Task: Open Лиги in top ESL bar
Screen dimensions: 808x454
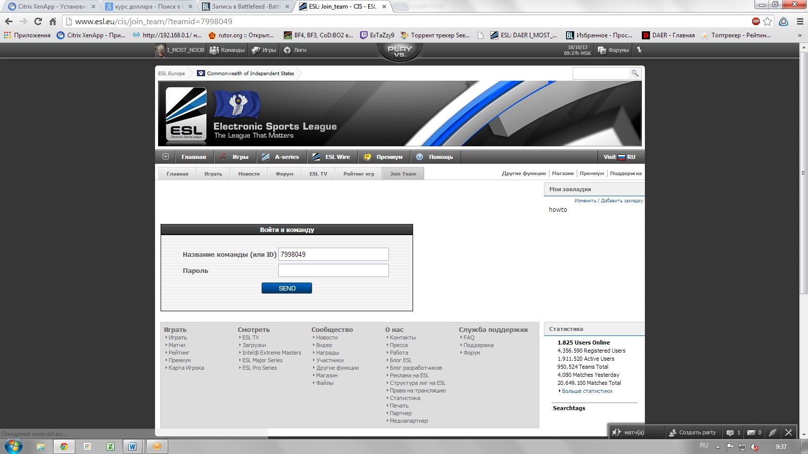Action: pyautogui.click(x=295, y=50)
